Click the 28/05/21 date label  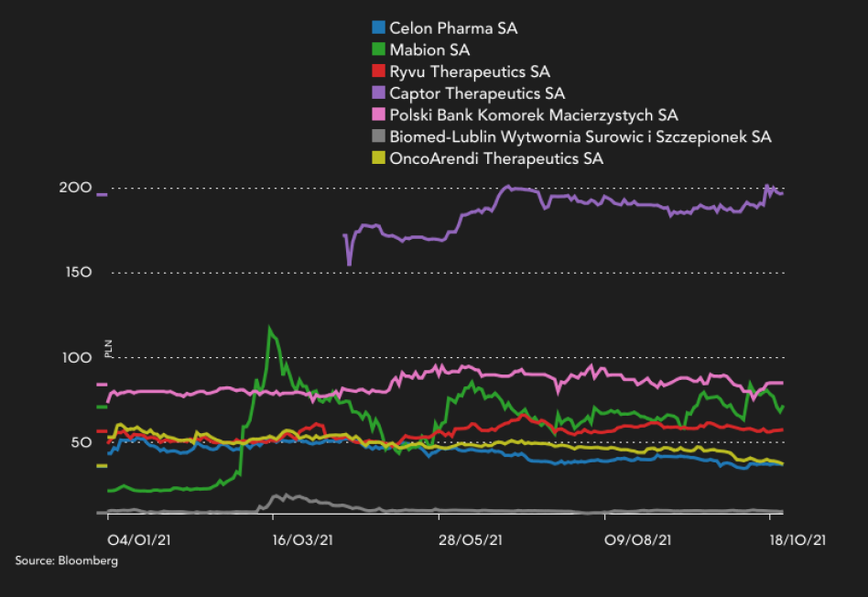(x=471, y=540)
